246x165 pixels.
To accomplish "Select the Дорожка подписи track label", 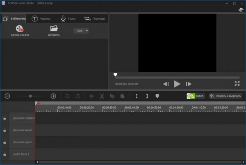I will (x=24, y=118).
